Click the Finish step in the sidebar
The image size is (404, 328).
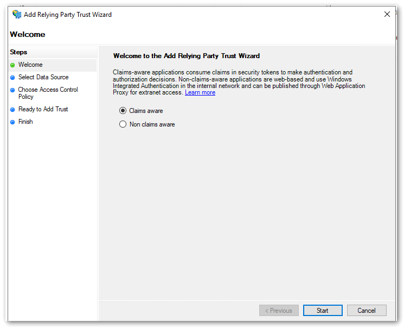pyautogui.click(x=25, y=122)
